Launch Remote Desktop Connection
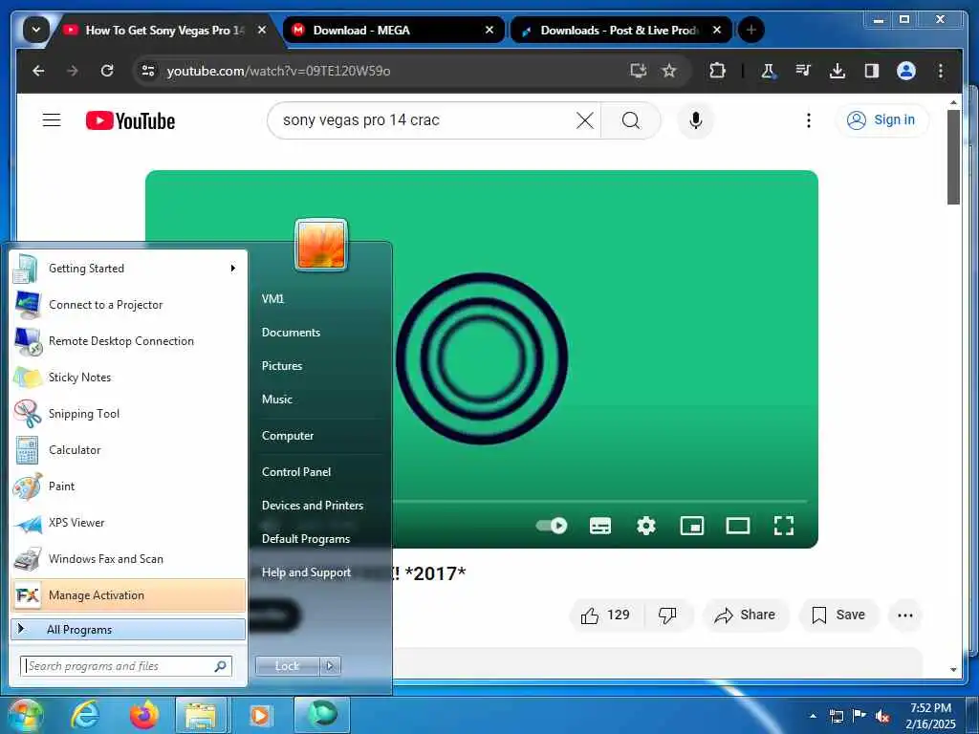This screenshot has height=734, width=979. pyautogui.click(x=128, y=341)
